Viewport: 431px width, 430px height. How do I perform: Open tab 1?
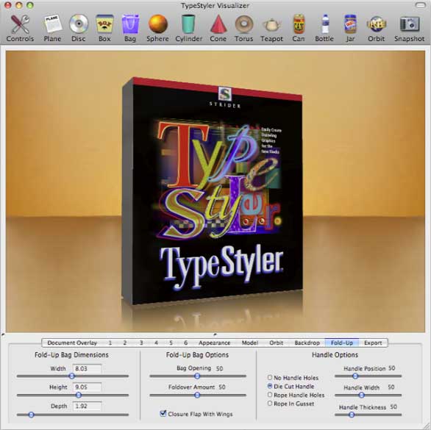coord(110,343)
